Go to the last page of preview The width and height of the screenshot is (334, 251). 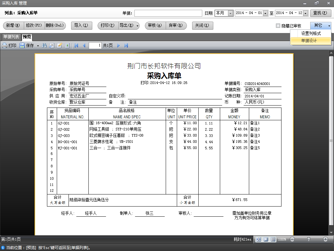pos(126,46)
